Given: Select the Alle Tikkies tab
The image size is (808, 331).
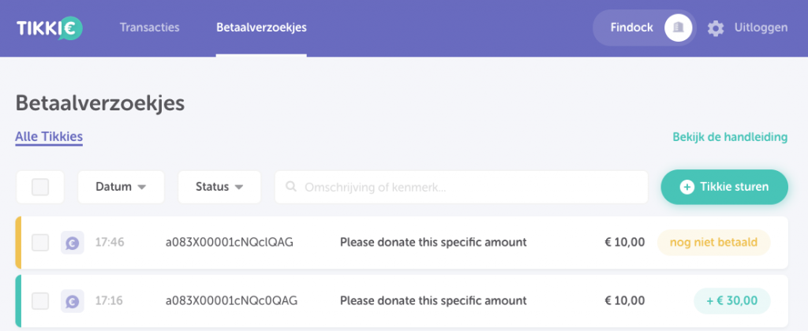Looking at the screenshot, I should coord(49,137).
